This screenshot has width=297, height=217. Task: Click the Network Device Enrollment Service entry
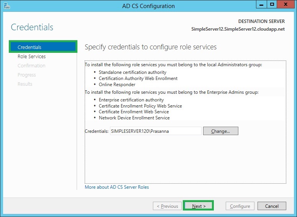(134, 118)
